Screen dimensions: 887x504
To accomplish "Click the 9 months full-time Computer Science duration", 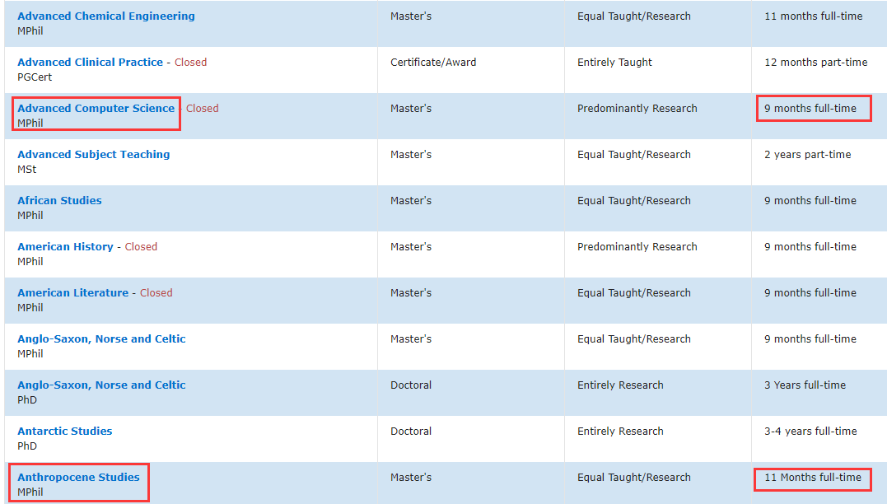I will click(810, 109).
